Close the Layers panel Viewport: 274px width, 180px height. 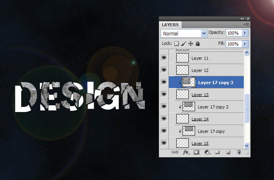point(248,18)
